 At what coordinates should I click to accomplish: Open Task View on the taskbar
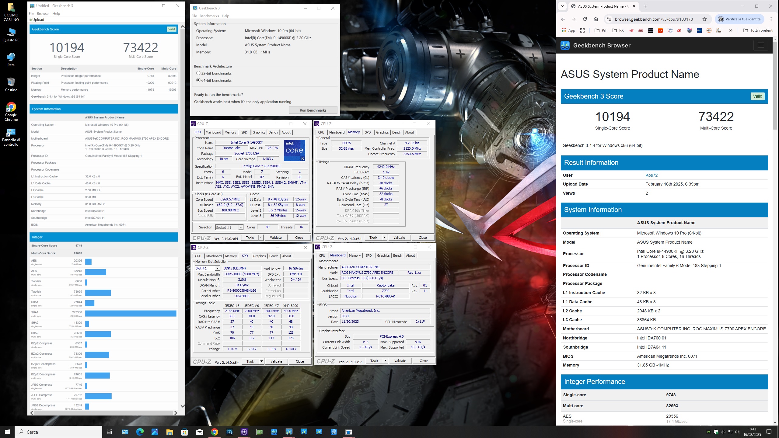click(110, 432)
